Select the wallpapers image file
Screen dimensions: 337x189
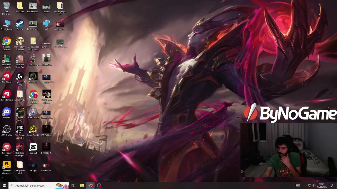tap(60, 24)
